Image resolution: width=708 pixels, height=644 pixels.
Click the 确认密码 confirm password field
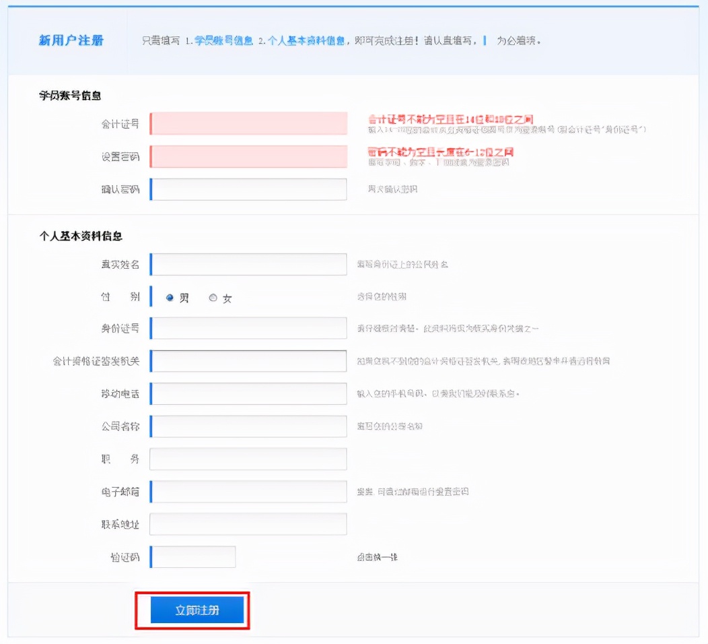[x=248, y=189]
